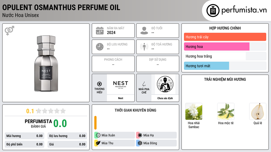Select the Mùa Hạ season item

coord(156,135)
